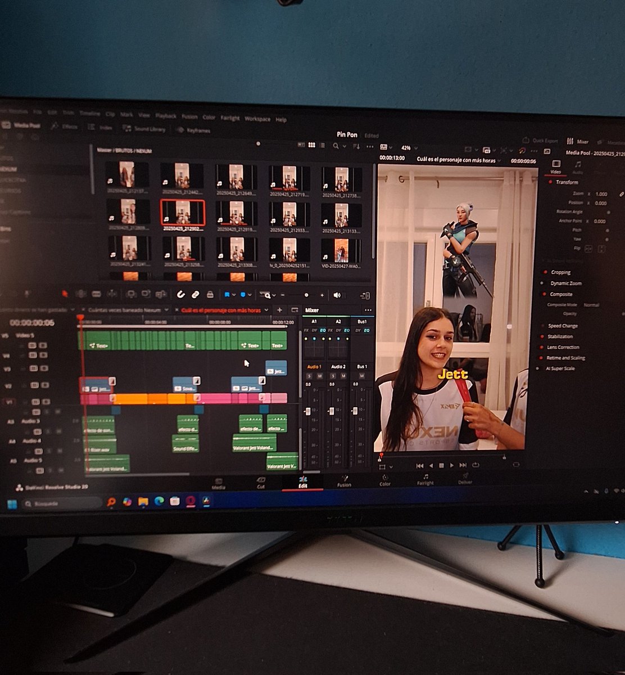Mute the Audio 1 mixer channel
Viewport: 625px width, 675px height.
[319, 376]
